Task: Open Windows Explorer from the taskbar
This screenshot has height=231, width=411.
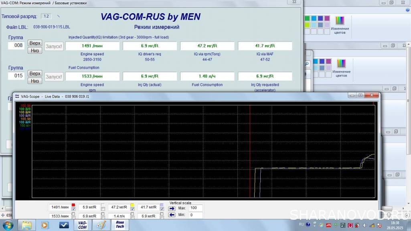Action: tap(27, 225)
